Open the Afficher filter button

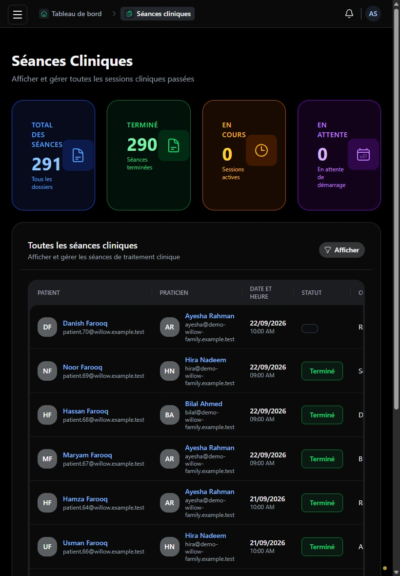(341, 250)
